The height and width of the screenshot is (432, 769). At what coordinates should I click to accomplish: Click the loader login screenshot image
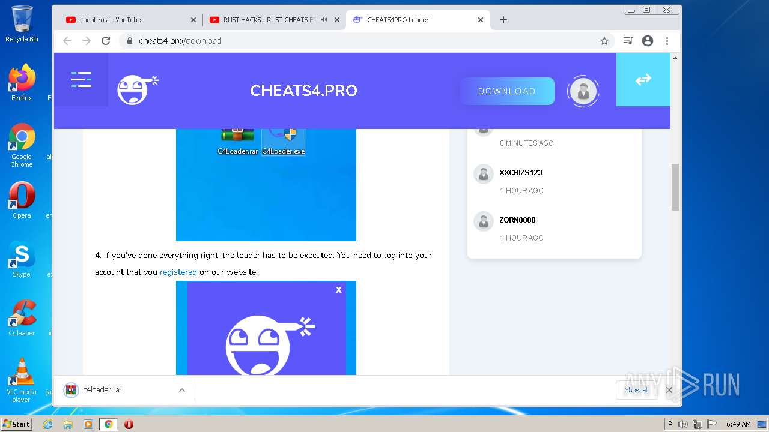click(266, 328)
